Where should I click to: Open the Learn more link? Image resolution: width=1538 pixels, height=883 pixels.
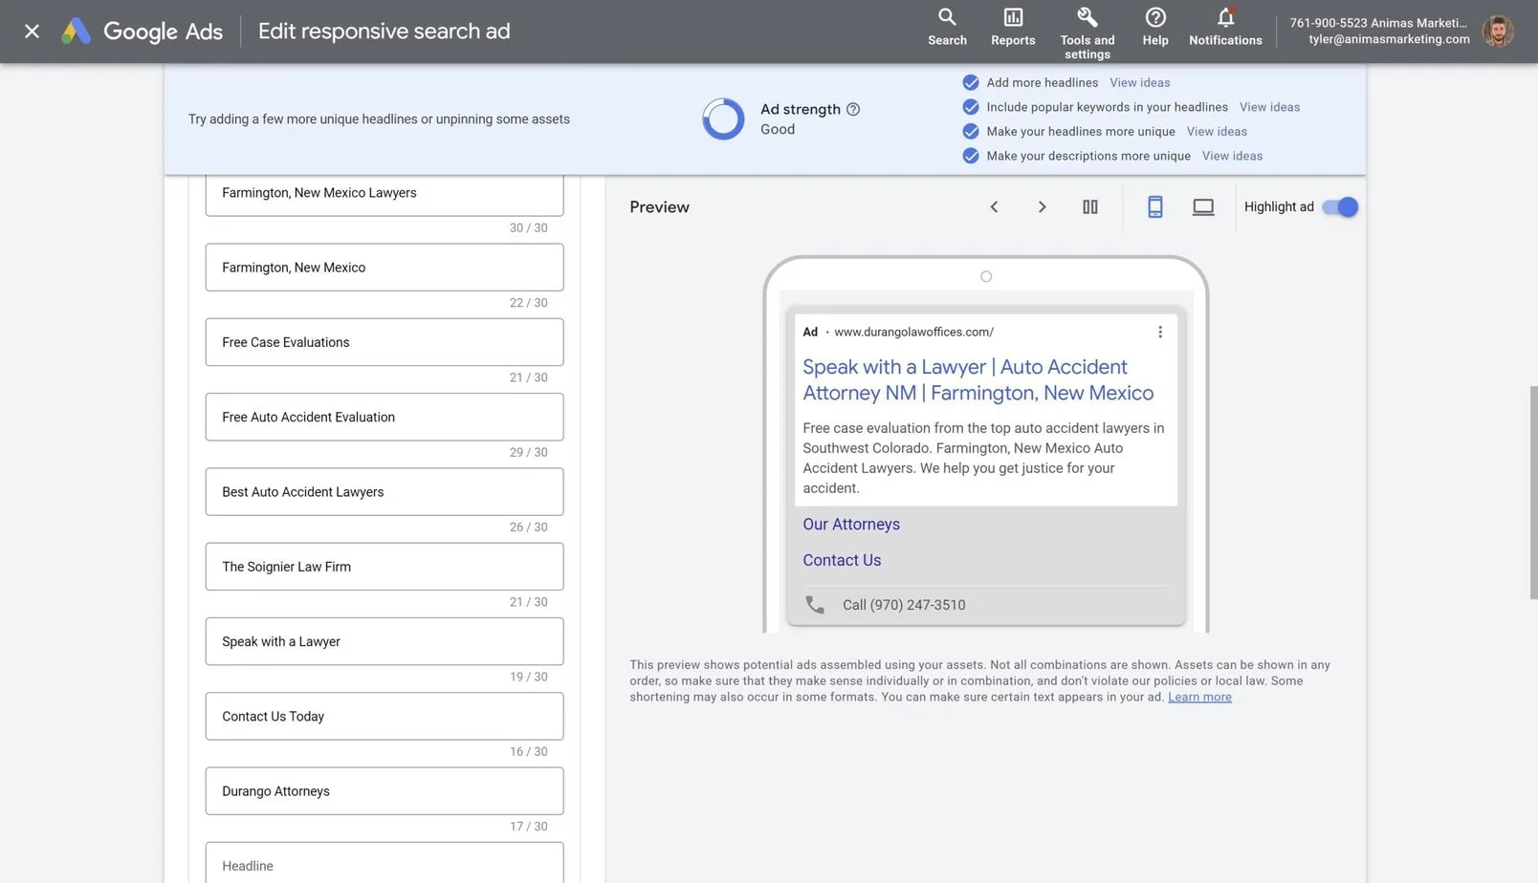1199,698
